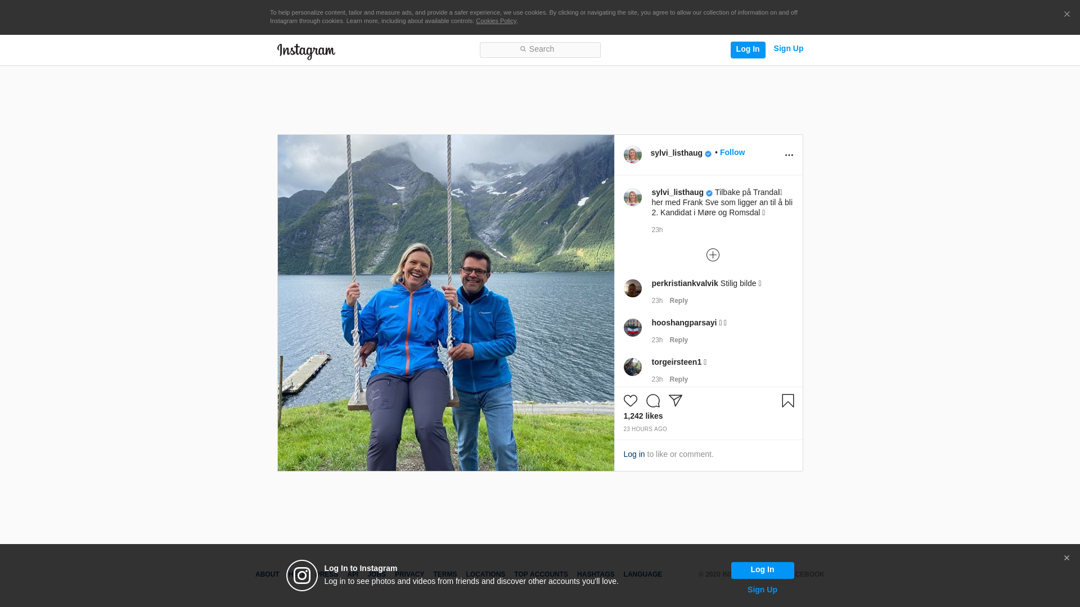The image size is (1080, 607).
Task: Open the PRIVACY footer link
Action: pyautogui.click(x=409, y=574)
